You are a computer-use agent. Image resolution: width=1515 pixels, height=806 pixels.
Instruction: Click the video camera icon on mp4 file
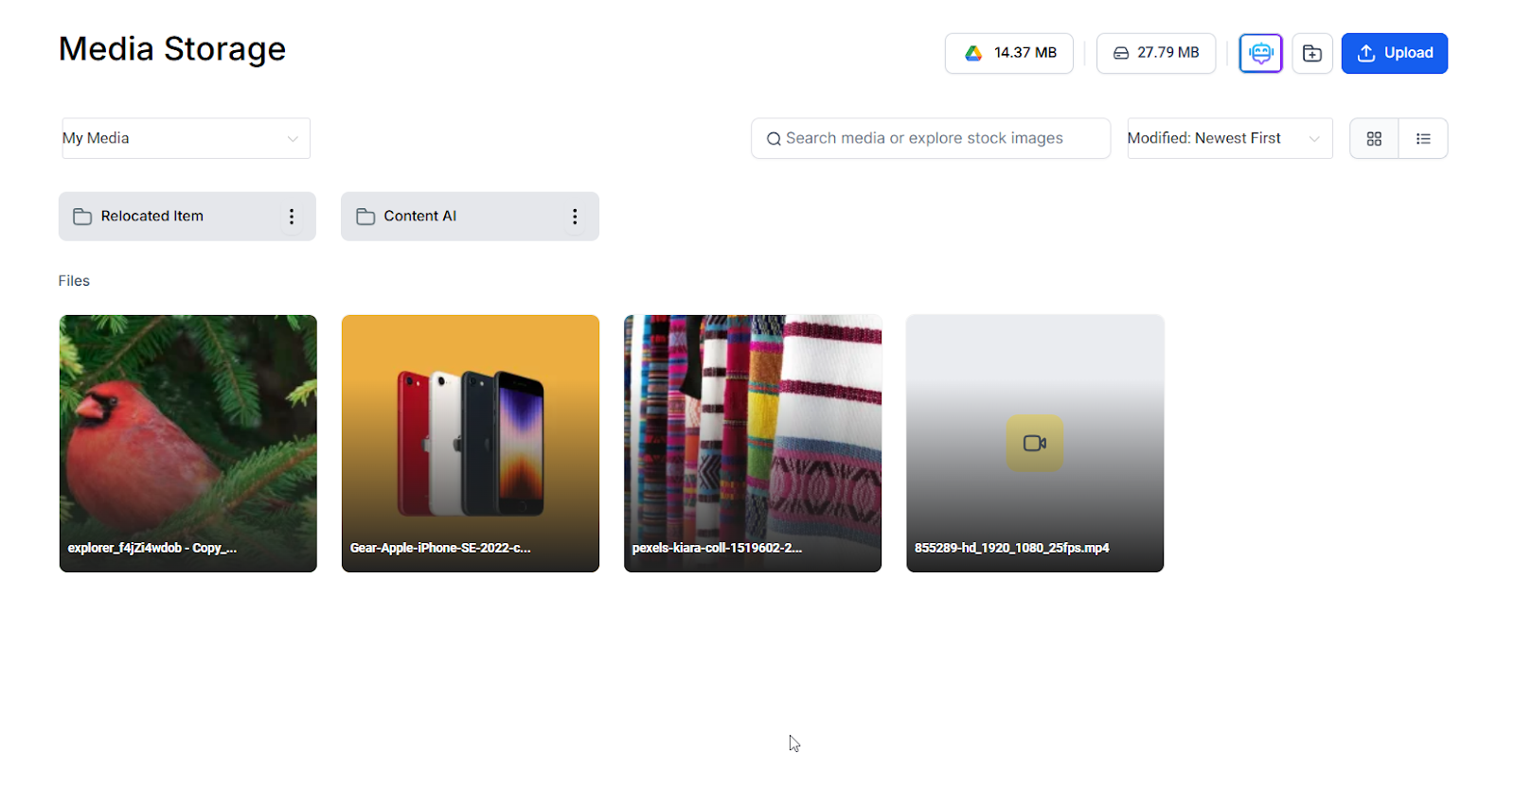point(1034,443)
